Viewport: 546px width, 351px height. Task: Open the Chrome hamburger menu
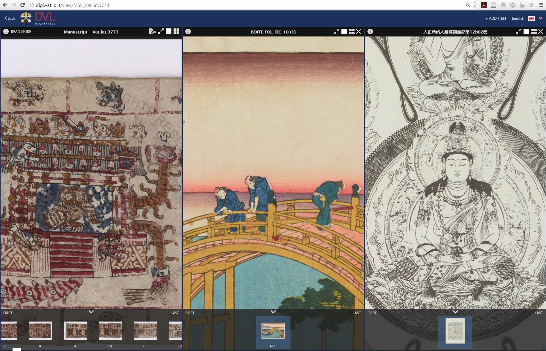click(541, 5)
